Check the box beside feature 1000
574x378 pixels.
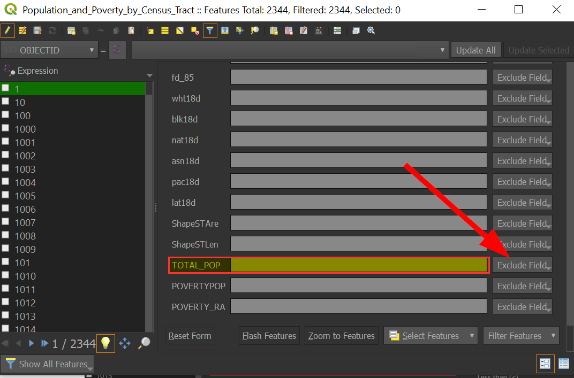click(5, 128)
